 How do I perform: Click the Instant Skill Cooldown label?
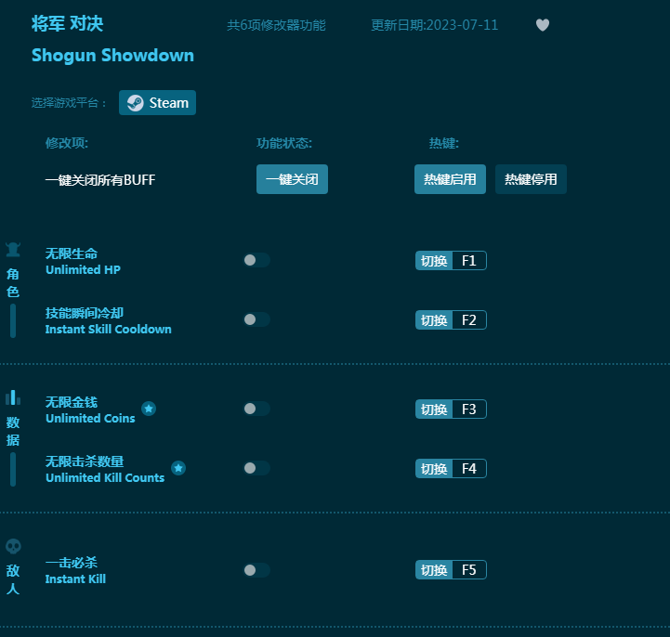[x=108, y=329]
